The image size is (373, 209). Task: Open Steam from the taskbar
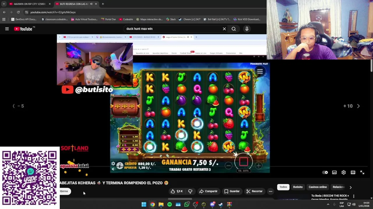221,205
